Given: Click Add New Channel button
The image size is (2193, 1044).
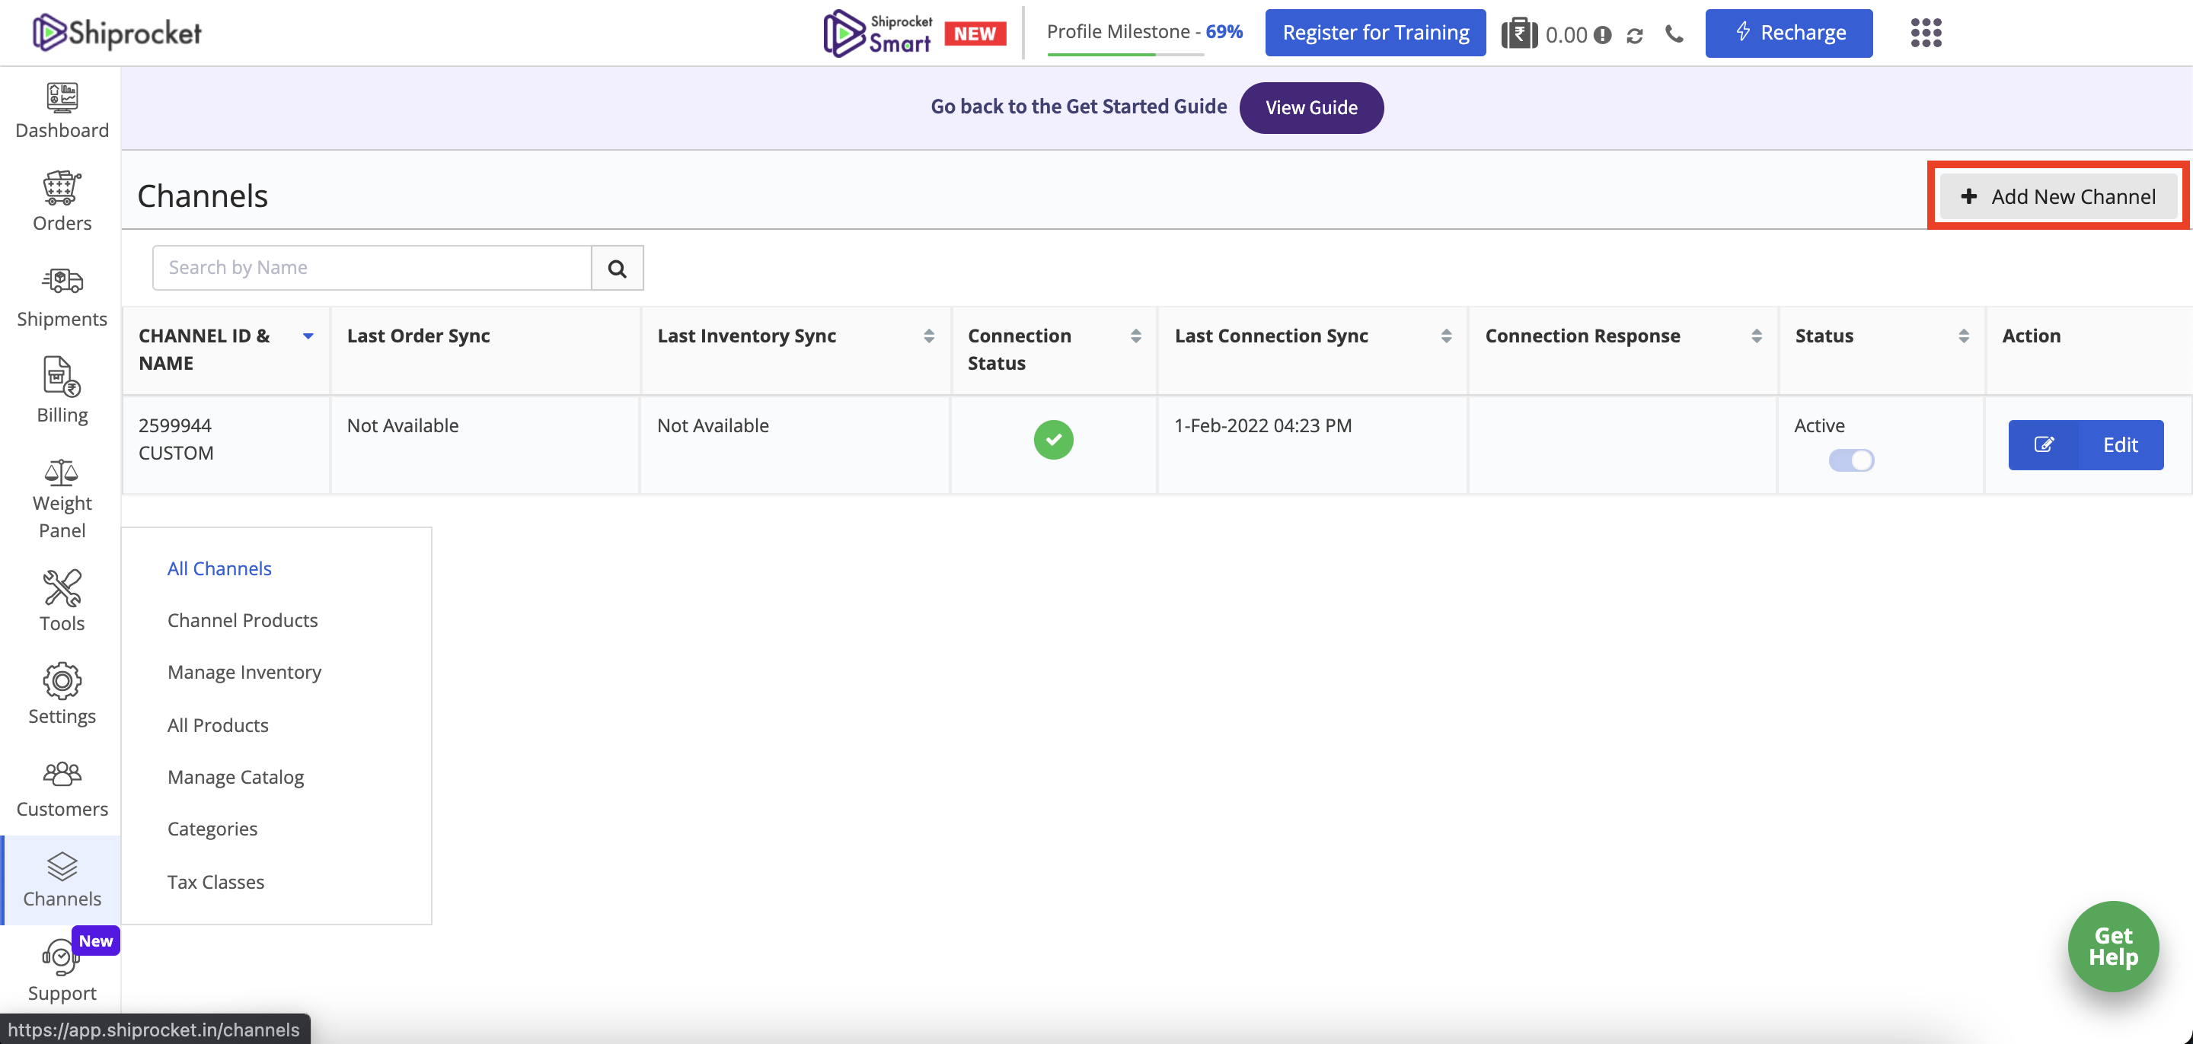Looking at the screenshot, I should click(x=2057, y=196).
